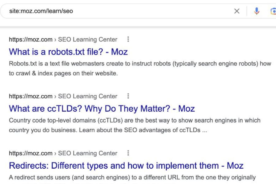The width and height of the screenshot is (276, 184).
Task: Open three-dot menu for ccTLDs result
Action: click(128, 96)
